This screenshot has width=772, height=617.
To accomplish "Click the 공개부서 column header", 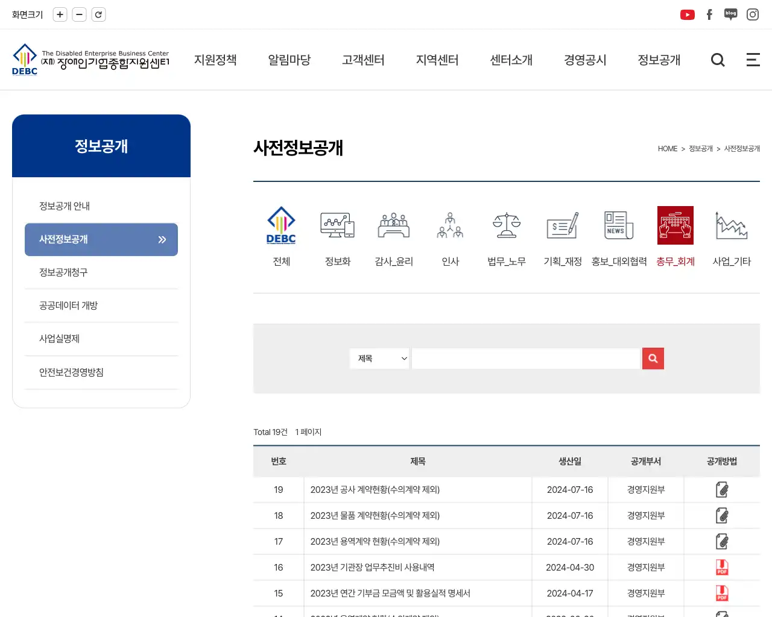I will (x=646, y=462).
